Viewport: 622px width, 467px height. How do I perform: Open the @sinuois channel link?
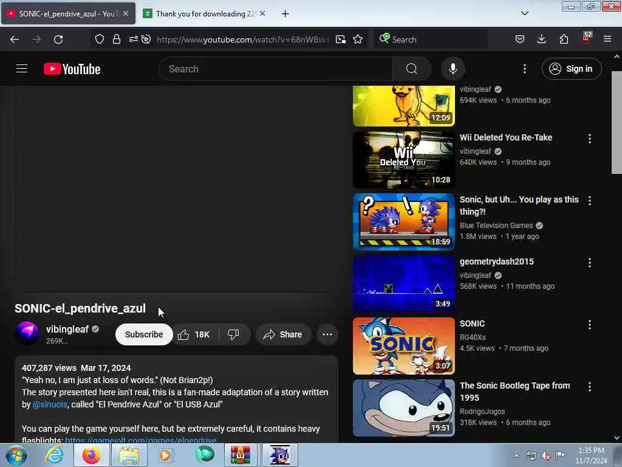pyautogui.click(x=50, y=404)
